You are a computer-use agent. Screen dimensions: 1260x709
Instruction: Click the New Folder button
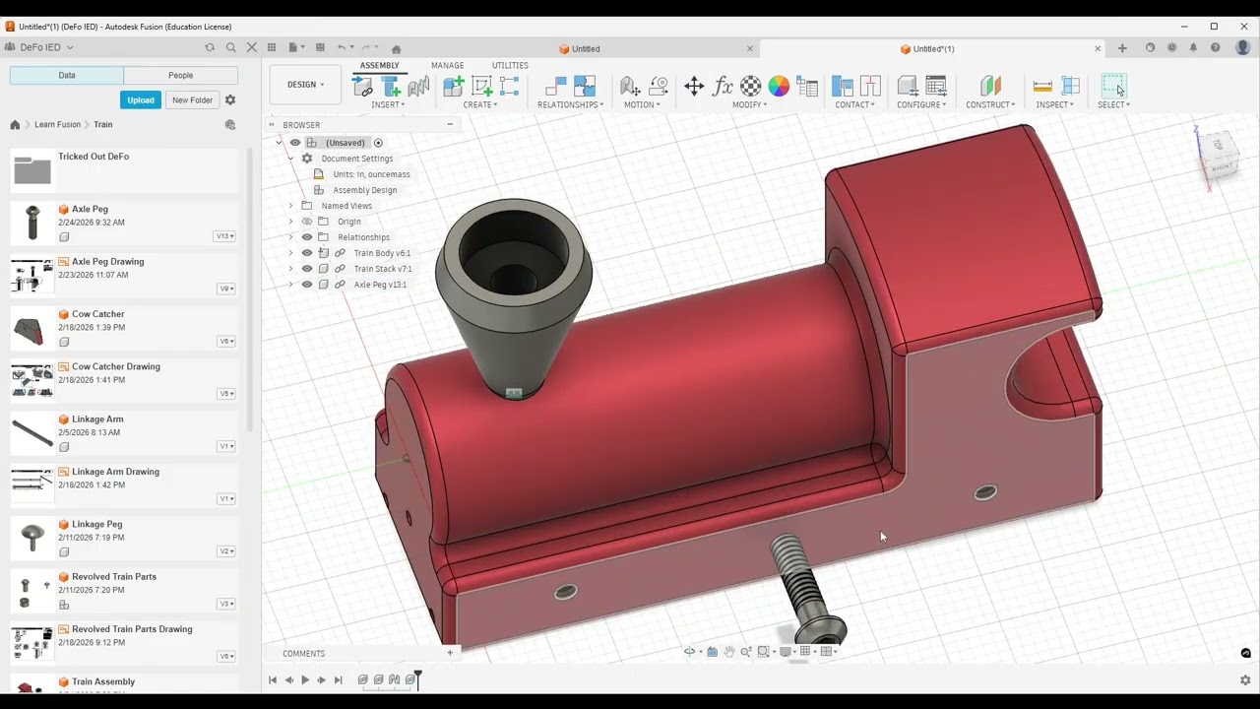click(x=192, y=99)
